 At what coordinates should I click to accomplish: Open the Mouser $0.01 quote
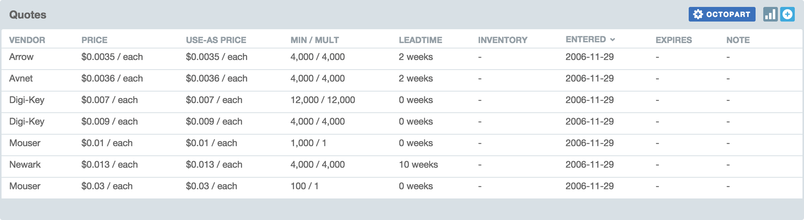[25, 143]
